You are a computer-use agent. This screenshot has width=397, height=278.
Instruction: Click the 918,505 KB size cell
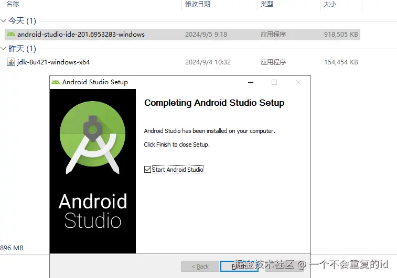pos(341,35)
